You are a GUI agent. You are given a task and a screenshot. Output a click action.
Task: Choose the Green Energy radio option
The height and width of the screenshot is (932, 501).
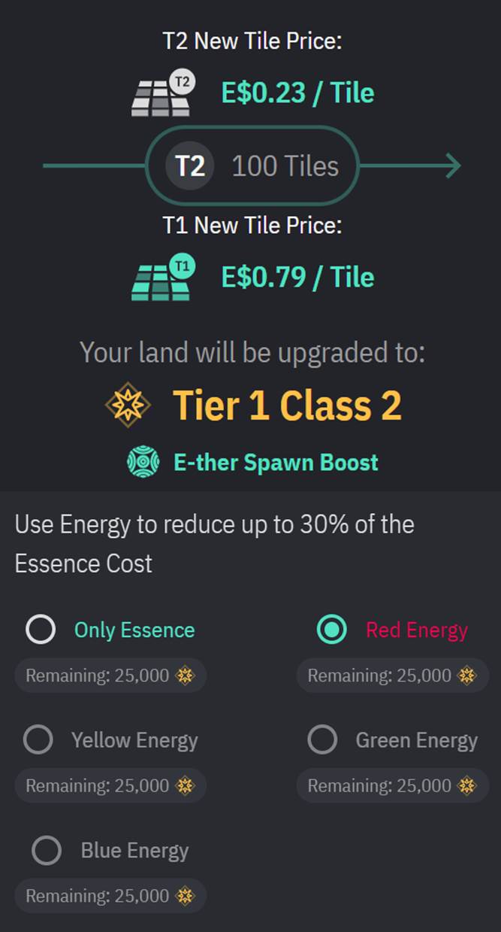click(x=322, y=740)
